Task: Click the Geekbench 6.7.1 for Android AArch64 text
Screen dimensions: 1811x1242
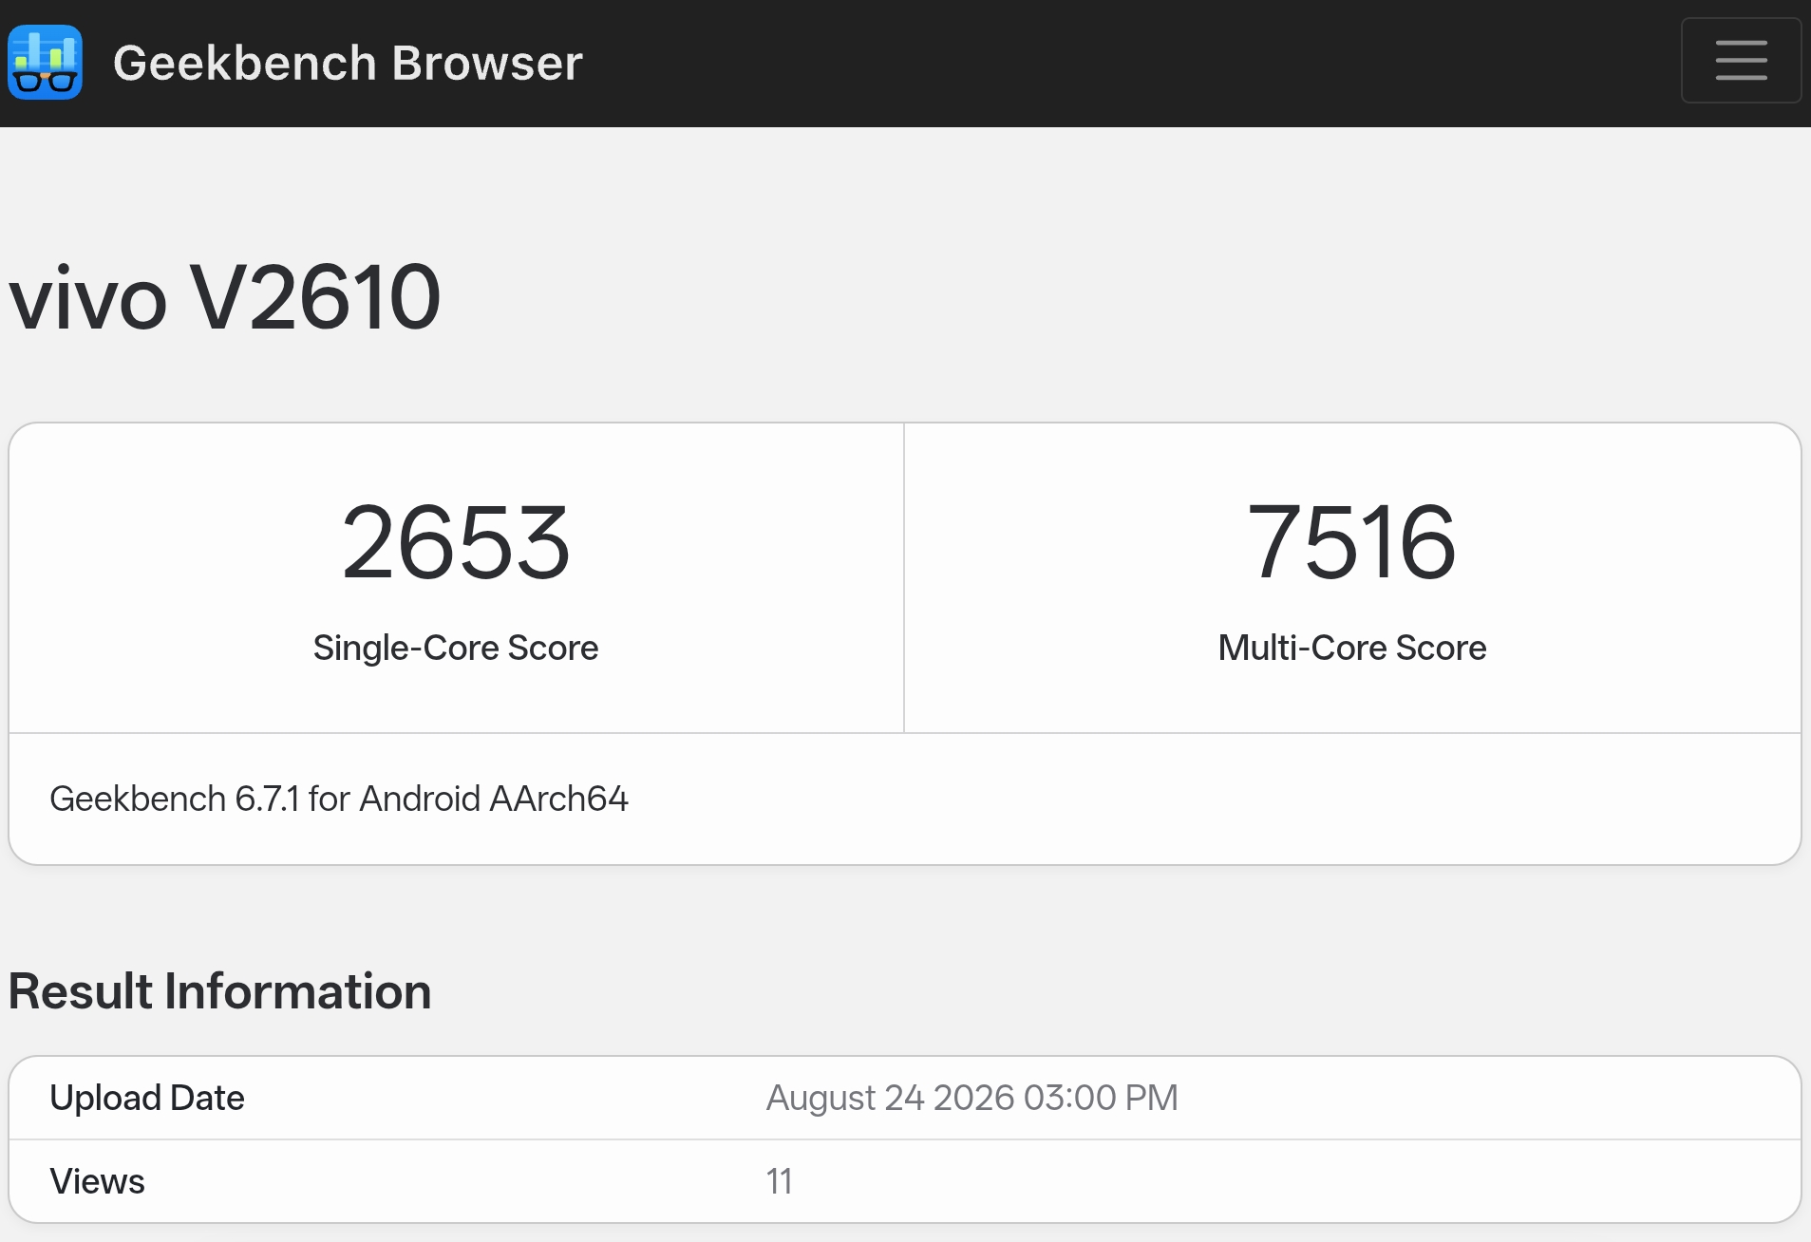Action: pos(339,799)
